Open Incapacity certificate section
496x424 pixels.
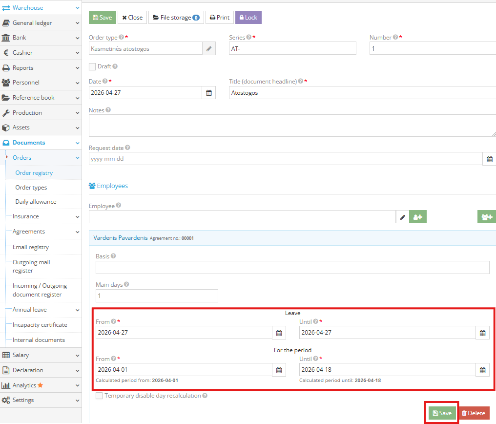tap(40, 325)
